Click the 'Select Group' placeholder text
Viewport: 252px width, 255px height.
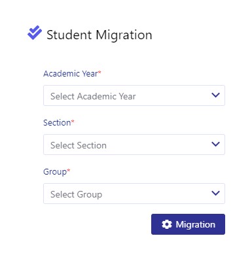[77, 194]
